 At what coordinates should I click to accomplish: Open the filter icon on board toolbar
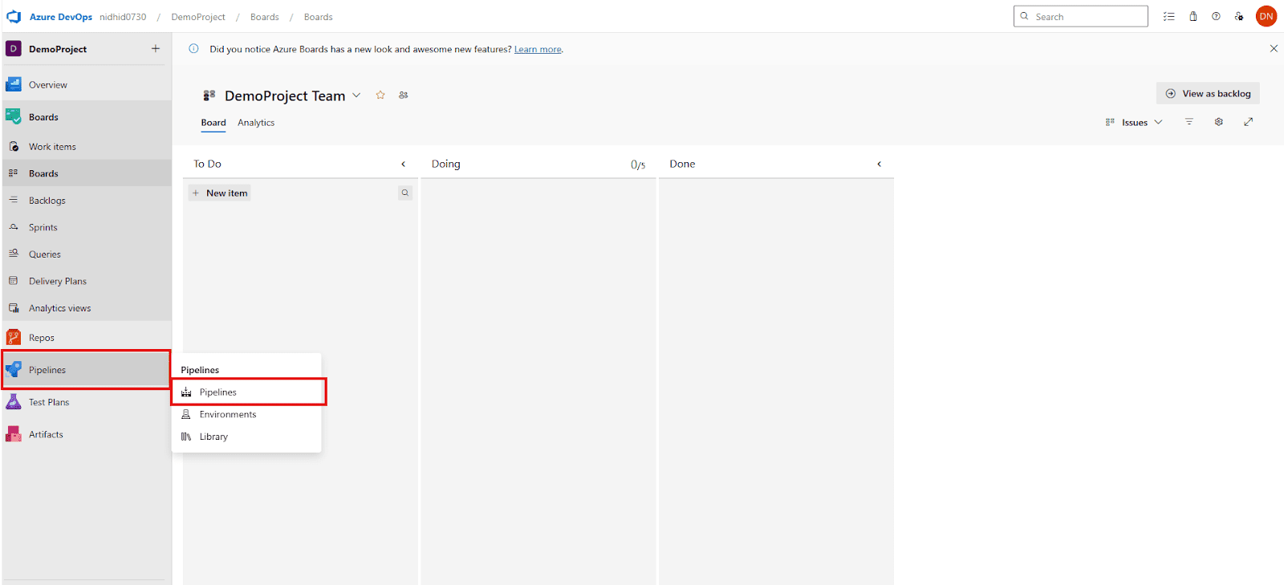tap(1189, 122)
